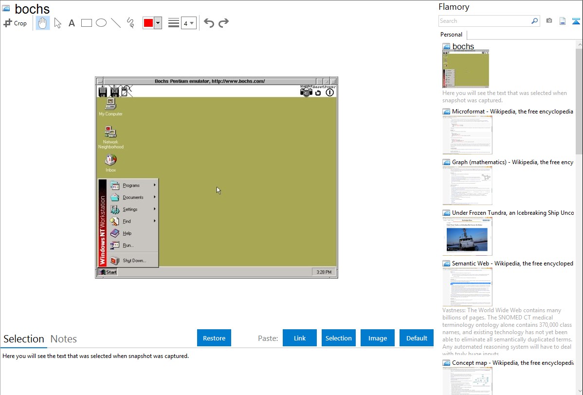This screenshot has width=583, height=395.
Task: Choose the arrow pointer tool
Action: coord(57,23)
